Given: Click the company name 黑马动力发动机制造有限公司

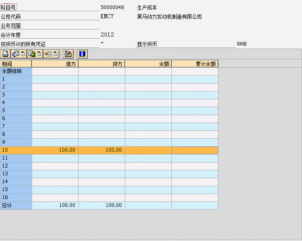Looking at the screenshot, I should [x=169, y=17].
